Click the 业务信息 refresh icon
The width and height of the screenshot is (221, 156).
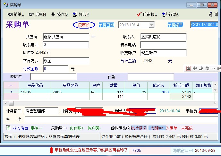(8, 128)
